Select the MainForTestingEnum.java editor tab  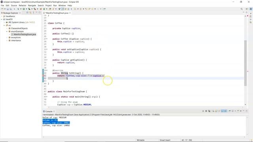pyautogui.click(x=57, y=13)
